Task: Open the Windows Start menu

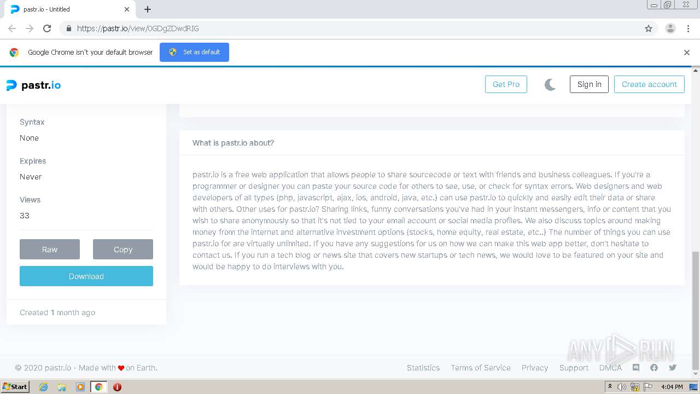Action: (x=15, y=386)
